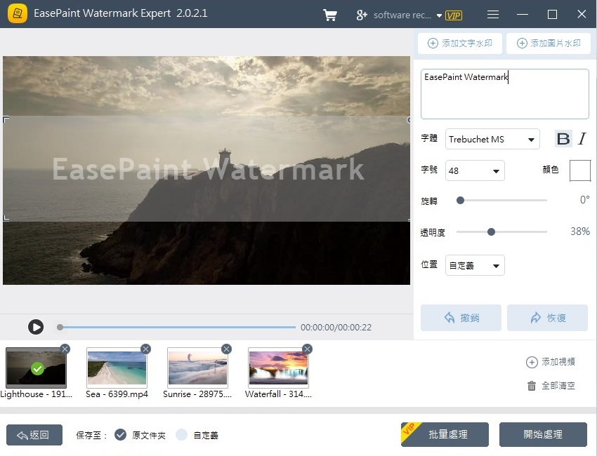Image resolution: width=597 pixels, height=456 pixels.
Task: Open the font size 48 dropdown
Action: (x=475, y=170)
